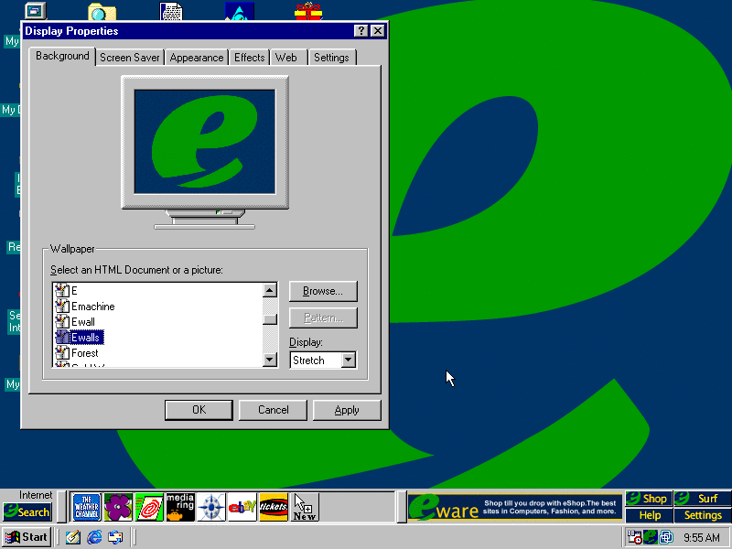
Task: Launch Internet Explorer from Quick Launch
Action: (x=94, y=537)
